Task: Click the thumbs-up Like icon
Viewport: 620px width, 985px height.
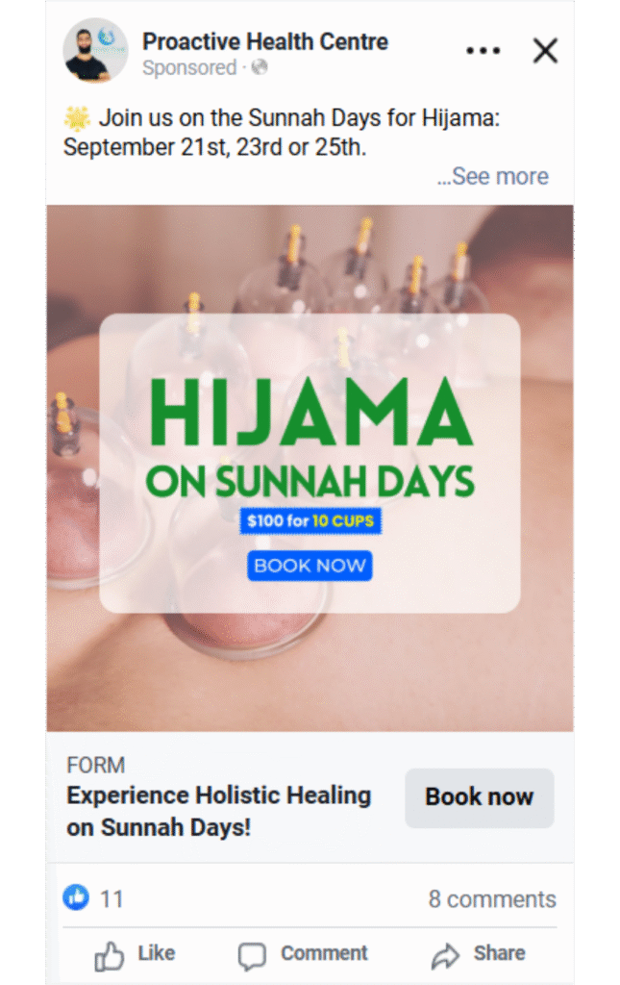Action: [110, 955]
